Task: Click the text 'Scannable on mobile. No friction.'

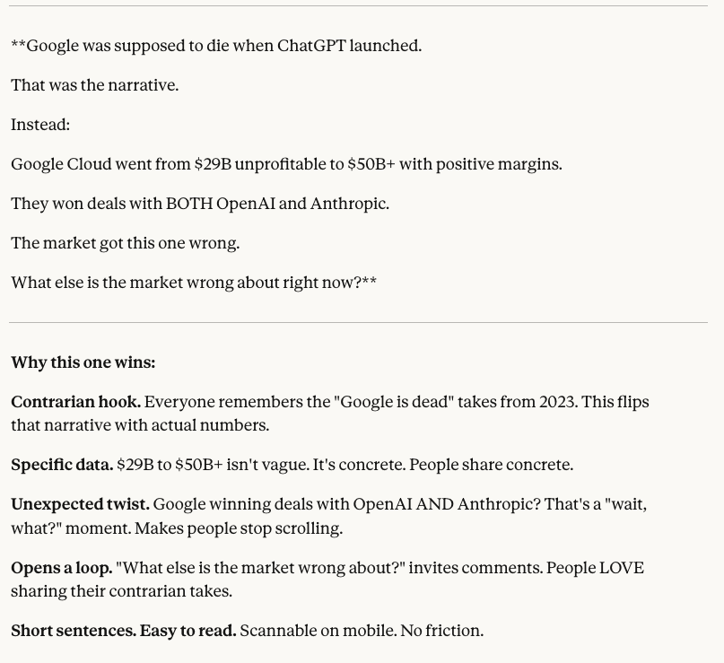Action: coord(362,631)
